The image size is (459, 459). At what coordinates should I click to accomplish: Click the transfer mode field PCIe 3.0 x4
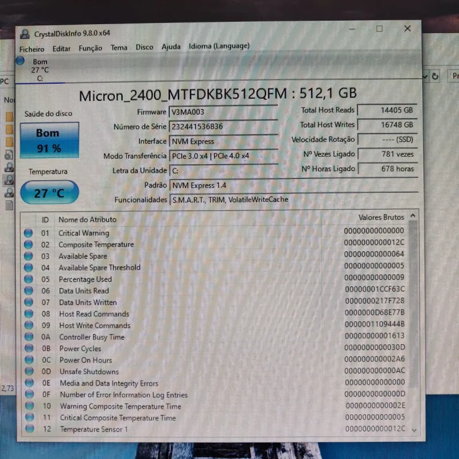(224, 155)
